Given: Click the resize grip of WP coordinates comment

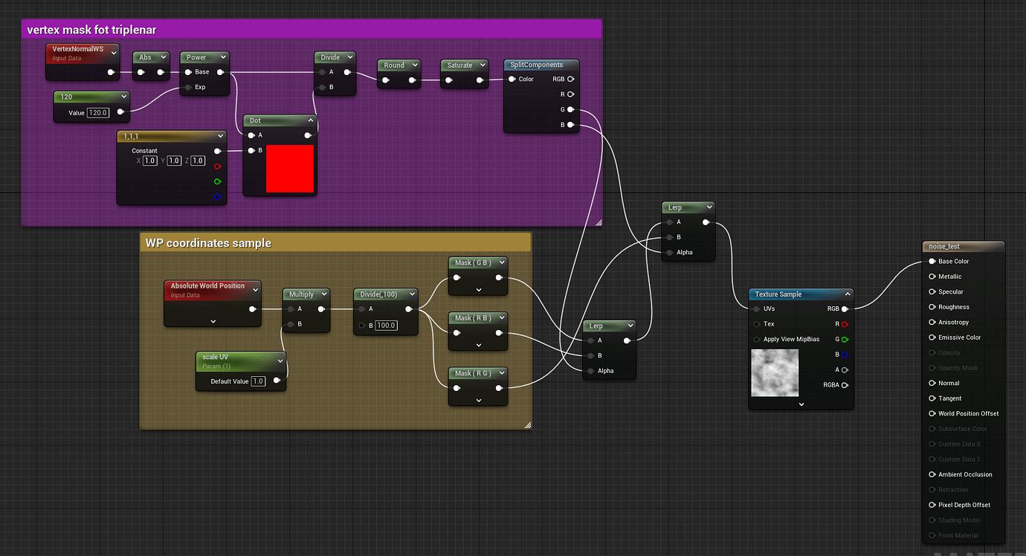Looking at the screenshot, I should click(x=528, y=425).
